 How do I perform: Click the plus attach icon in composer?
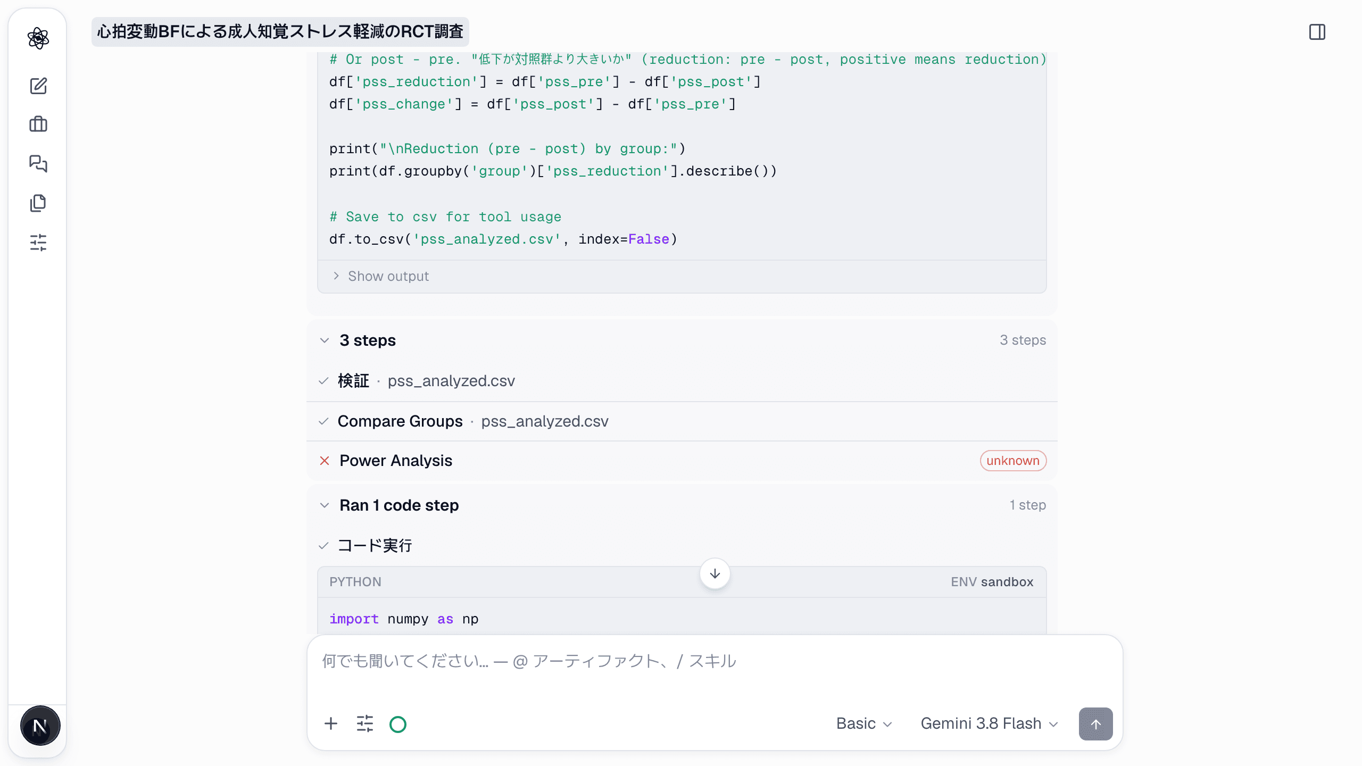[331, 723]
